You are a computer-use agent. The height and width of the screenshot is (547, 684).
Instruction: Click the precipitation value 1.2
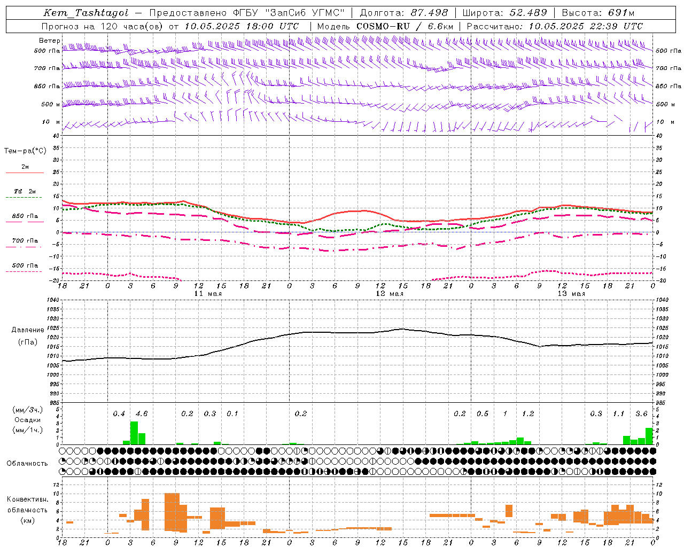528,414
